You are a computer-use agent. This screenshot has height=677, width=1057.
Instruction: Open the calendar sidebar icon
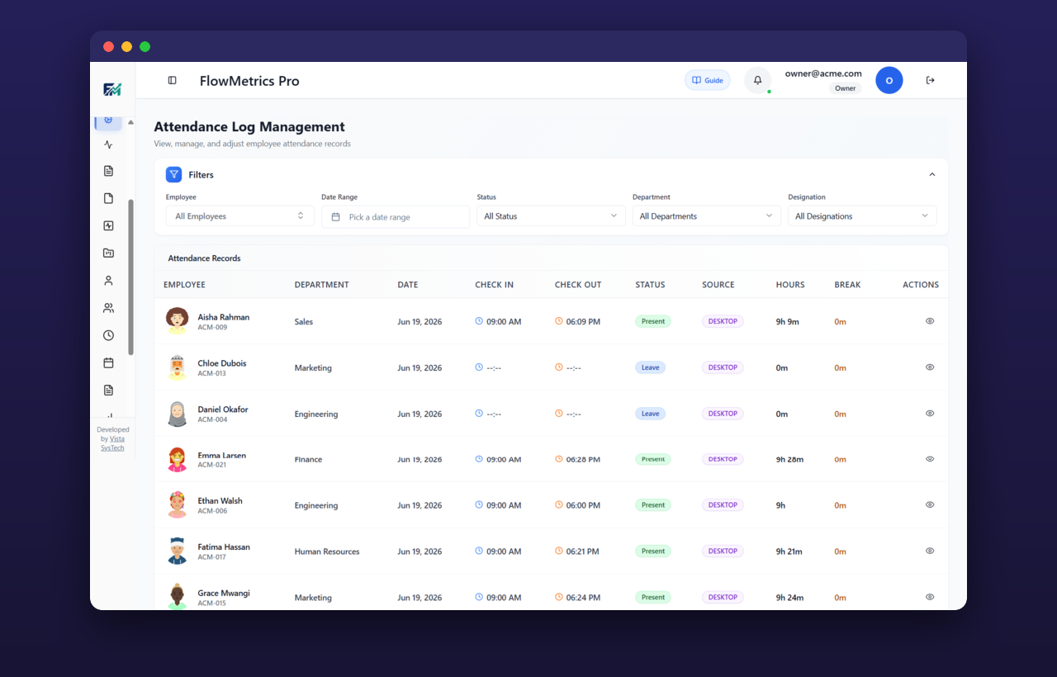click(108, 362)
